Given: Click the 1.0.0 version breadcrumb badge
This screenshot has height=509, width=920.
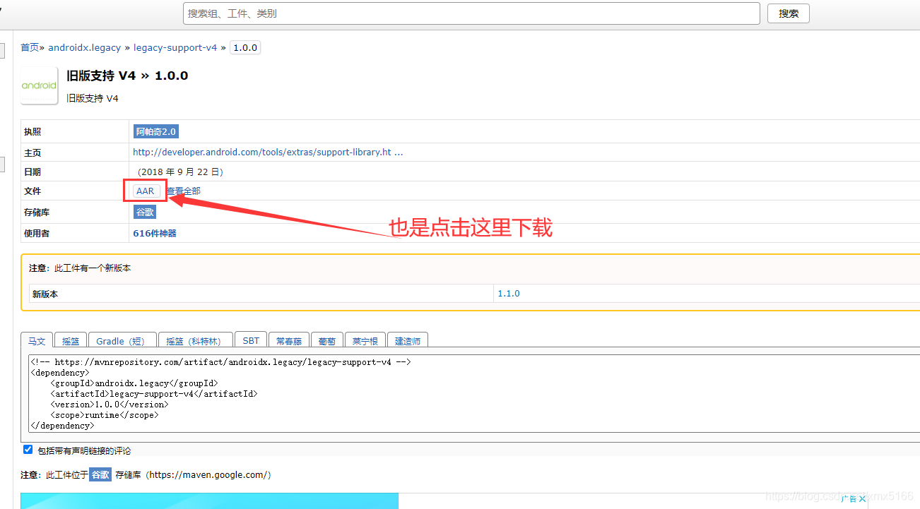Looking at the screenshot, I should tap(245, 47).
